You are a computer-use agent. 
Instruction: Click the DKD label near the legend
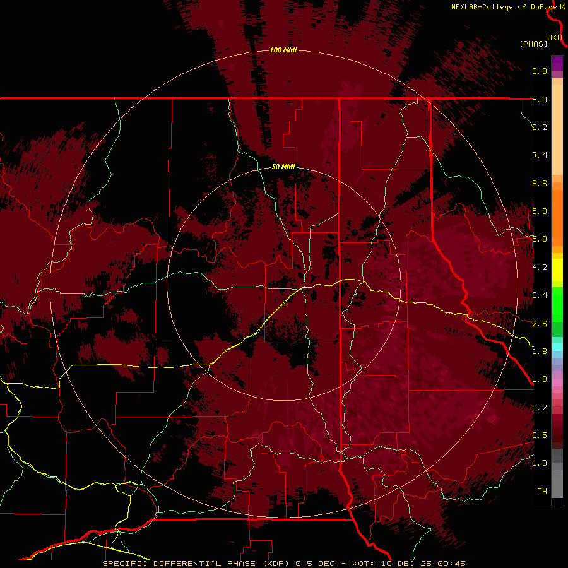coord(555,38)
